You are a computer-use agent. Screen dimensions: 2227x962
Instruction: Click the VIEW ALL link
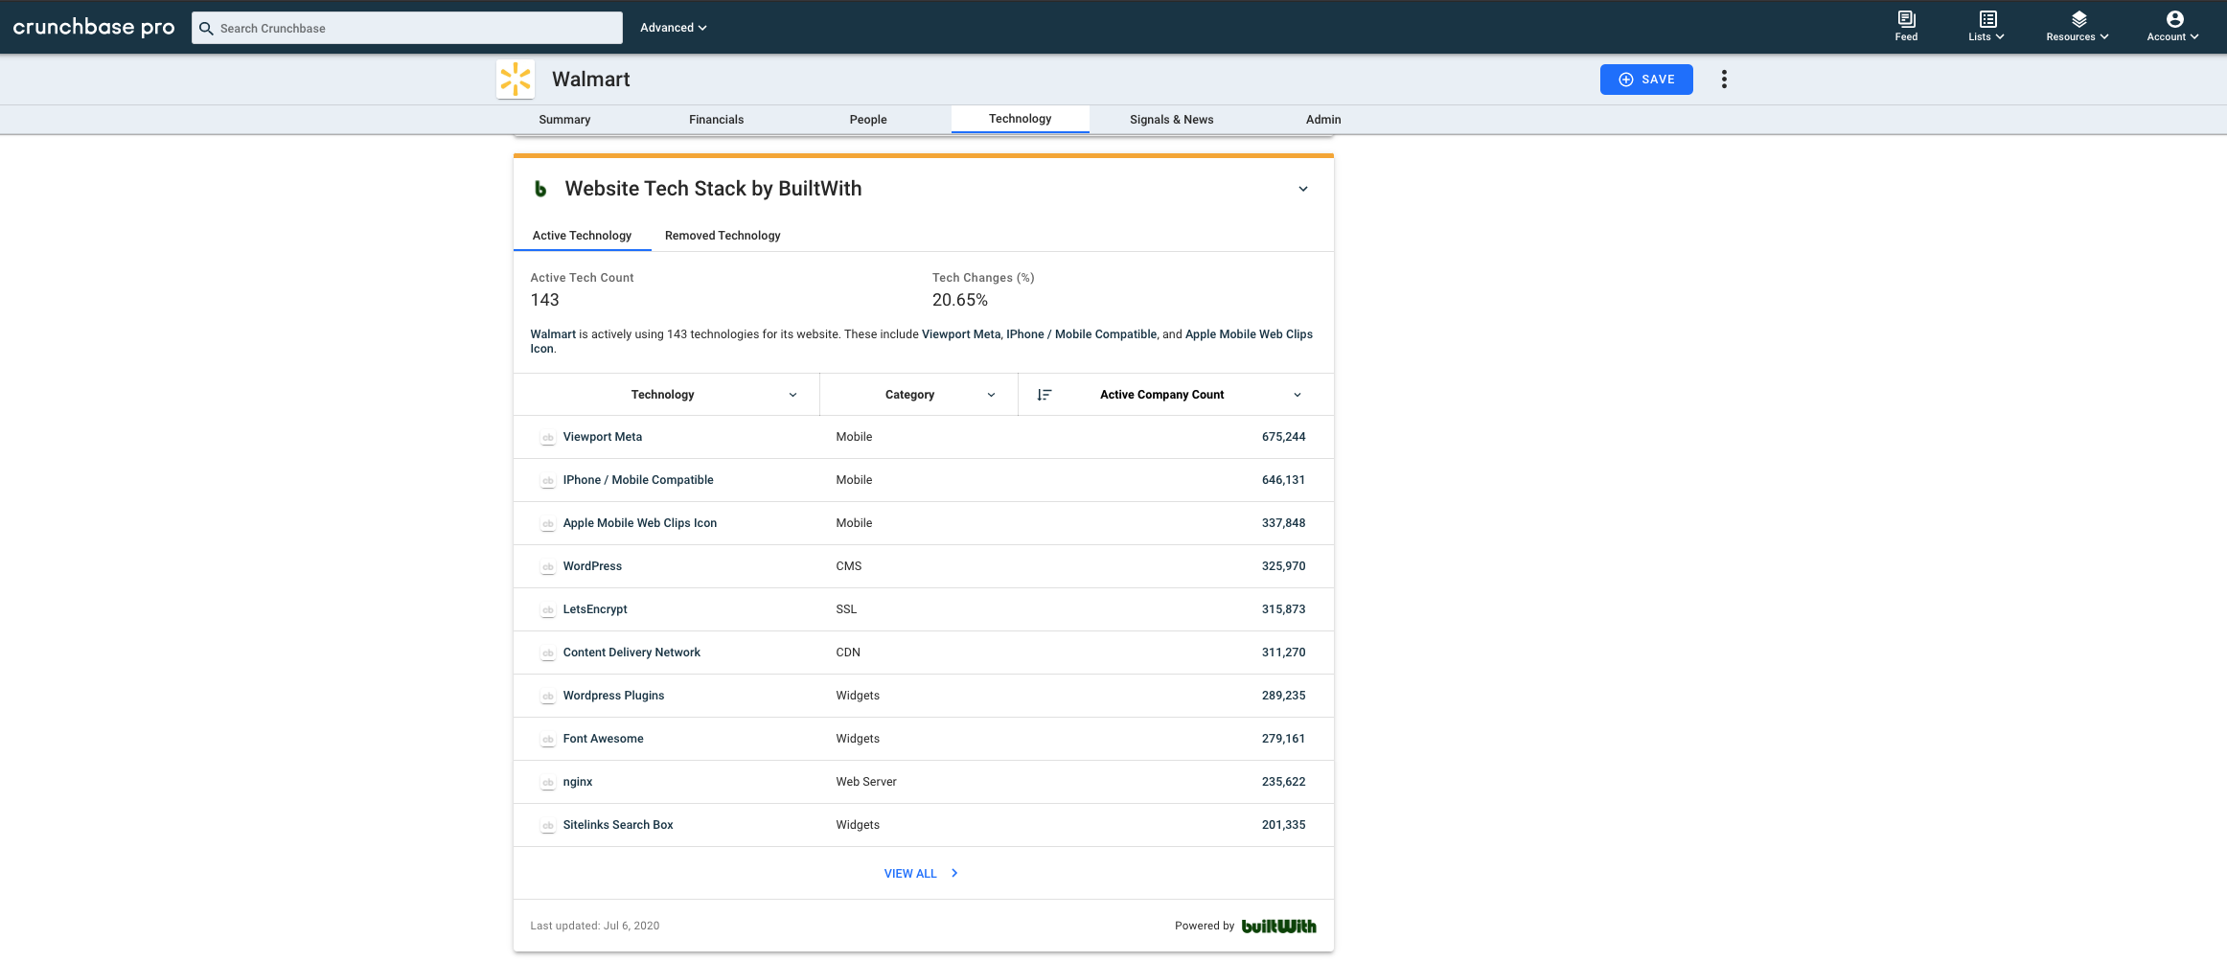point(921,874)
